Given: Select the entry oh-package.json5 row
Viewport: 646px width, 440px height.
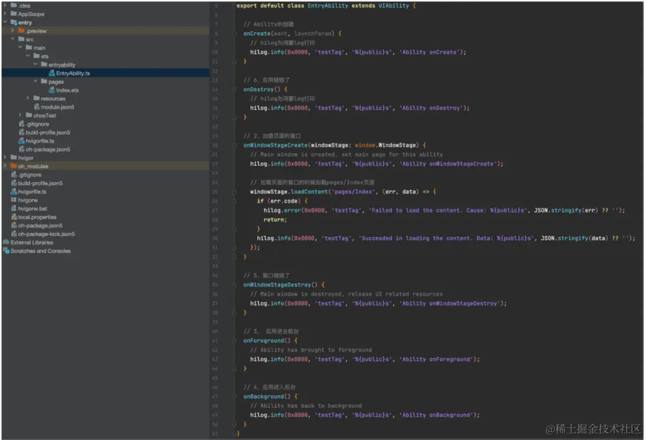Looking at the screenshot, I should coord(105,149).
